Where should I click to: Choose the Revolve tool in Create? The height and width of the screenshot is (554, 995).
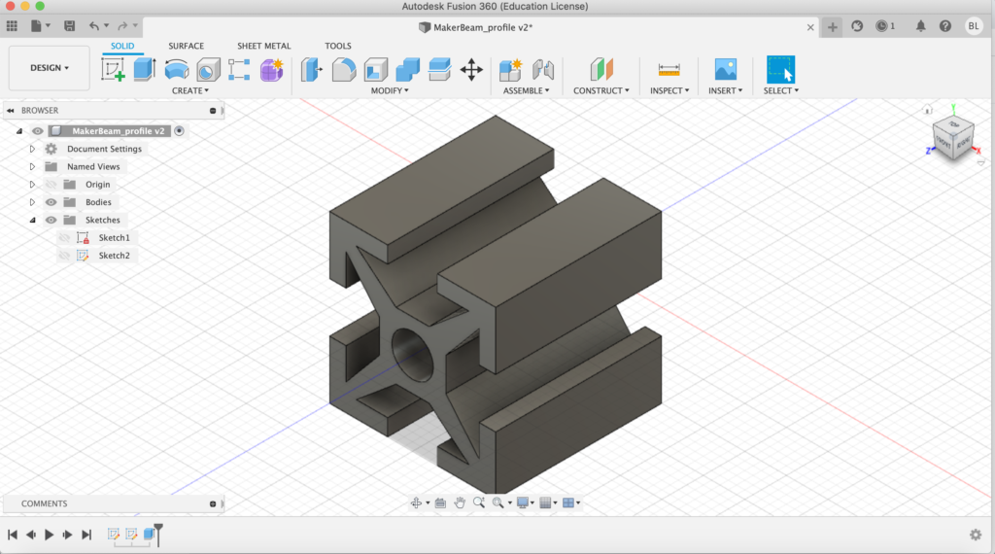(176, 70)
